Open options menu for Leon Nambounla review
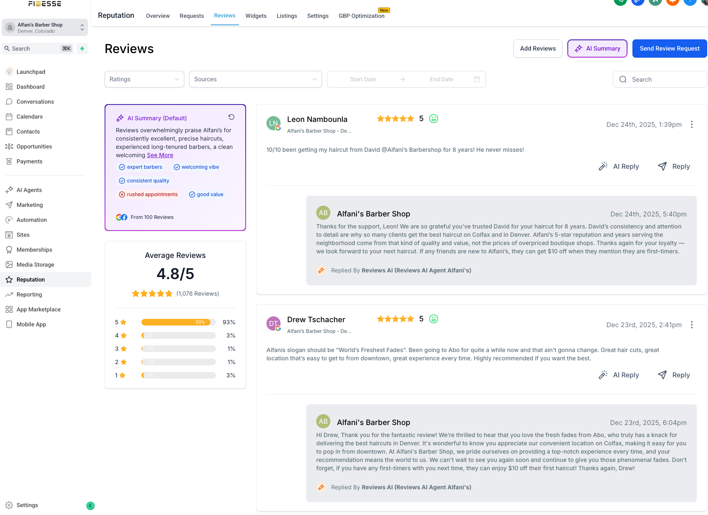Image resolution: width=708 pixels, height=515 pixels. tap(691, 124)
